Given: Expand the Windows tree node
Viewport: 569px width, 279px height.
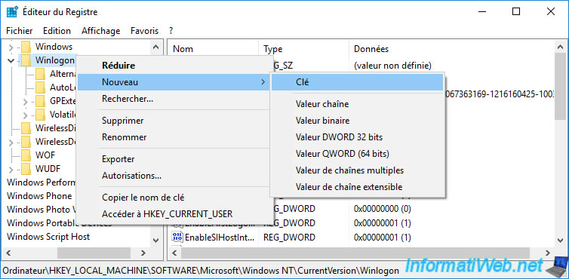Looking at the screenshot, I should 11,48.
